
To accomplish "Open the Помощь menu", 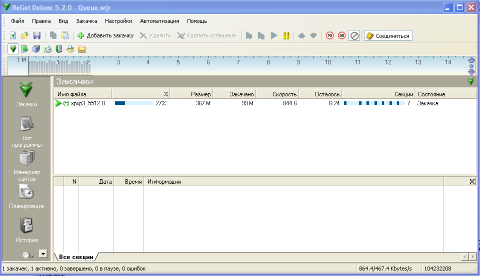I will pyautogui.click(x=197, y=21).
